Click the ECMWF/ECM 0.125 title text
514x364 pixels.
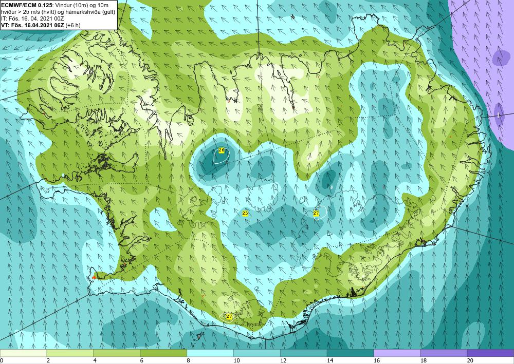27,5
